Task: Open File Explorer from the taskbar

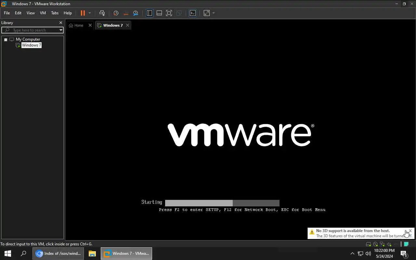Action: pos(92,253)
